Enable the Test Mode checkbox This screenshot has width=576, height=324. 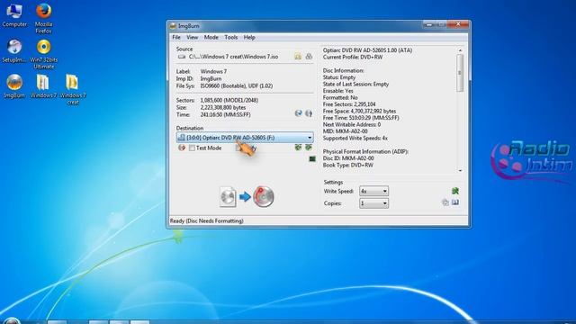[192, 148]
